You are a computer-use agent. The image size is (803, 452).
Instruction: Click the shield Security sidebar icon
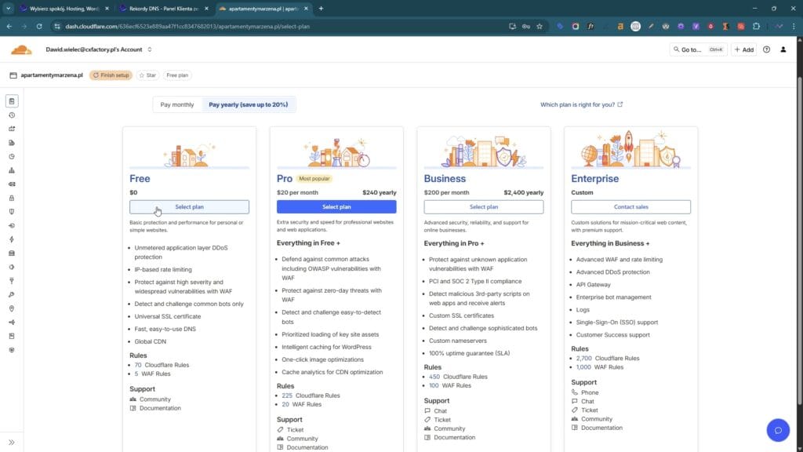point(12,212)
